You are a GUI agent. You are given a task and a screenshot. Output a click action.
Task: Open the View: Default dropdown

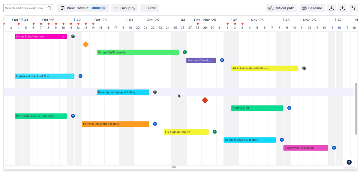[x=83, y=8]
